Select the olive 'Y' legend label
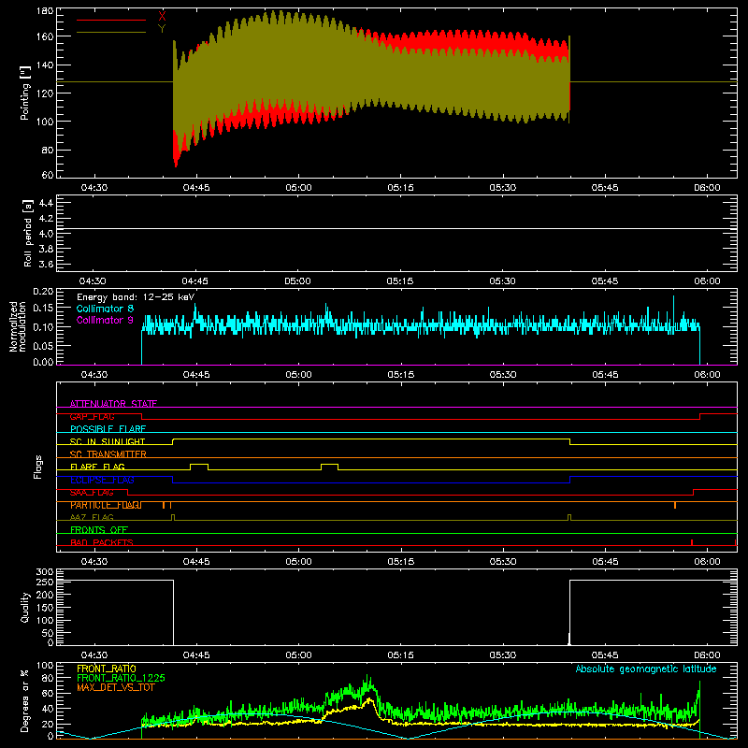This screenshot has height=748, width=748. click(x=162, y=29)
